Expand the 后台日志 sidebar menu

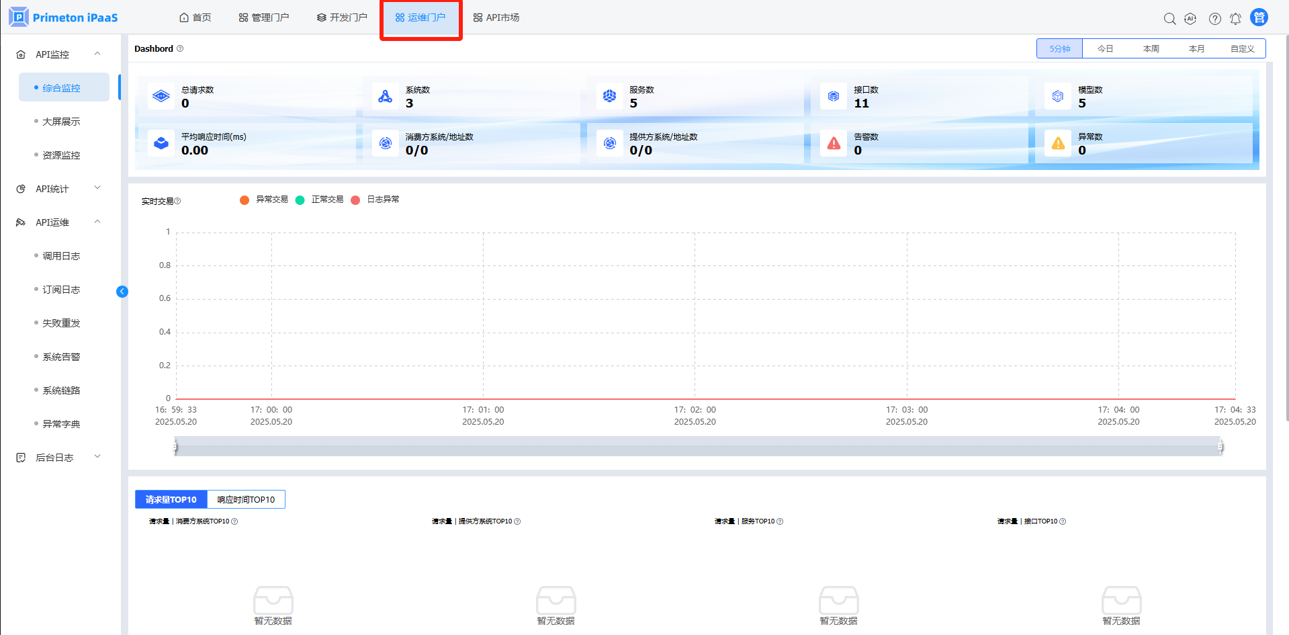(x=59, y=458)
